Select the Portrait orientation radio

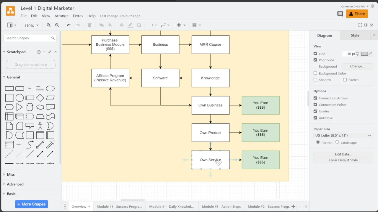pyautogui.click(x=318, y=142)
